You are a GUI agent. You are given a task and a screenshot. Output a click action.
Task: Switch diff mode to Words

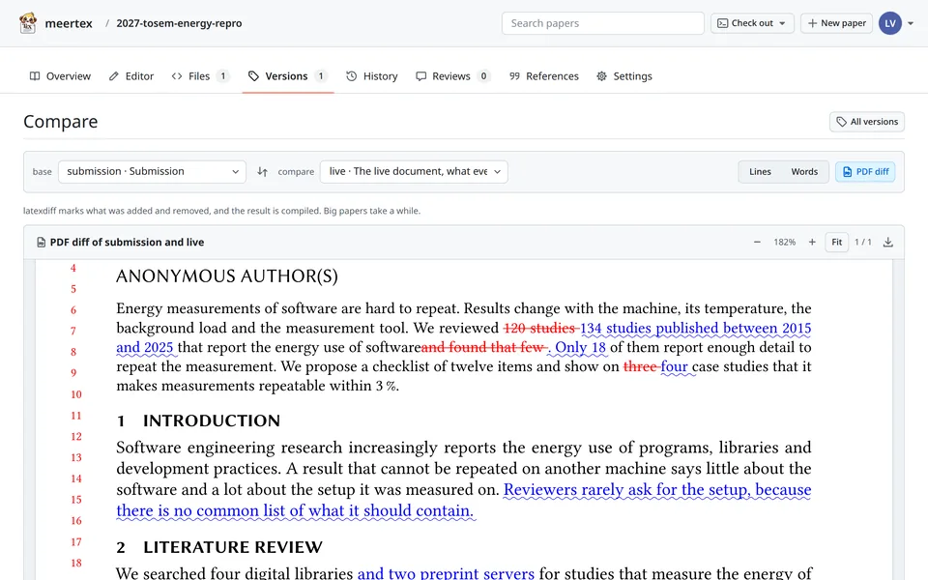pos(804,172)
